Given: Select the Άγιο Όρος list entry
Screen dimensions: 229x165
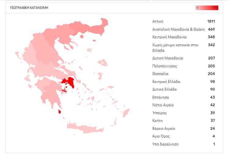Looking at the screenshot, I should tap(161, 136).
